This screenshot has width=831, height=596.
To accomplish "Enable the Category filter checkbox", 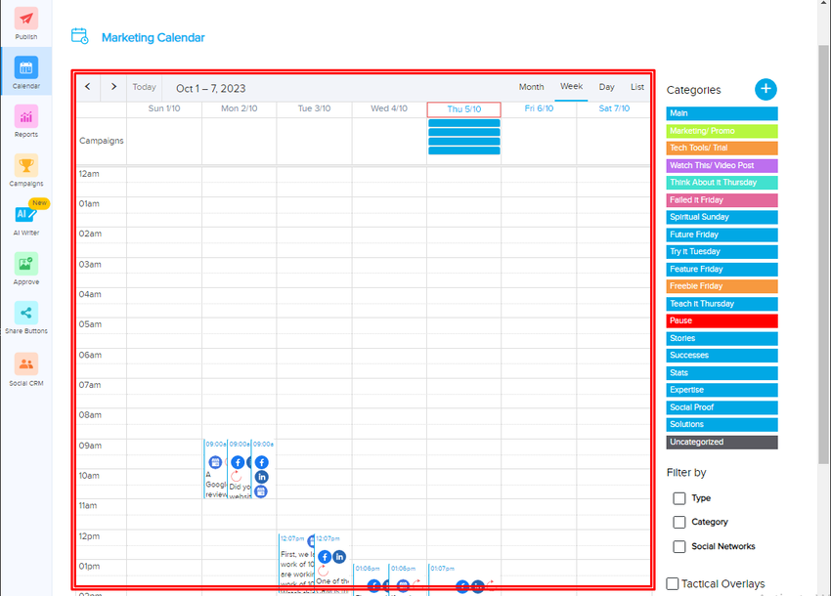I will tap(678, 522).
